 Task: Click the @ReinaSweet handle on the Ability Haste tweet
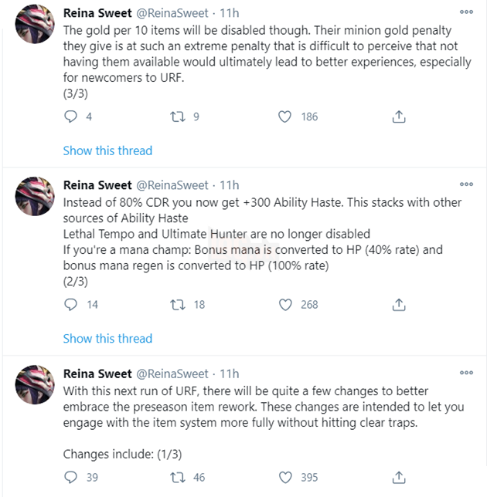[172, 185]
